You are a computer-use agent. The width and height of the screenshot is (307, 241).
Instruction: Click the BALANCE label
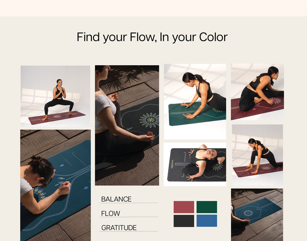pyautogui.click(x=116, y=199)
